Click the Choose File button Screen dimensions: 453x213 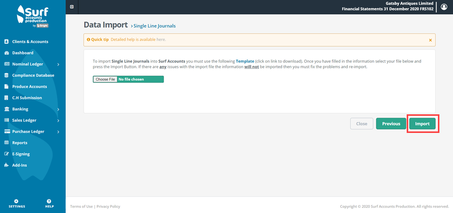tap(106, 79)
